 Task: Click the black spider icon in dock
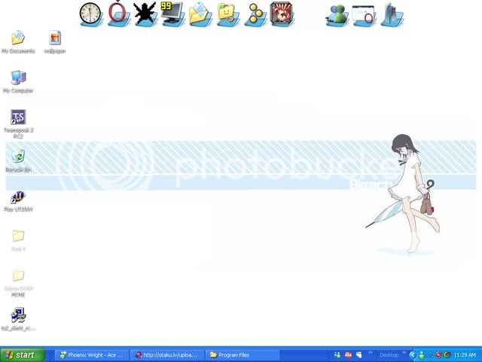[145, 14]
